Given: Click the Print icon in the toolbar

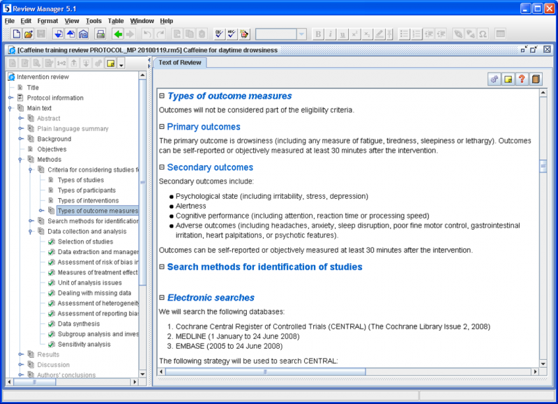Looking at the screenshot, I should [100, 34].
